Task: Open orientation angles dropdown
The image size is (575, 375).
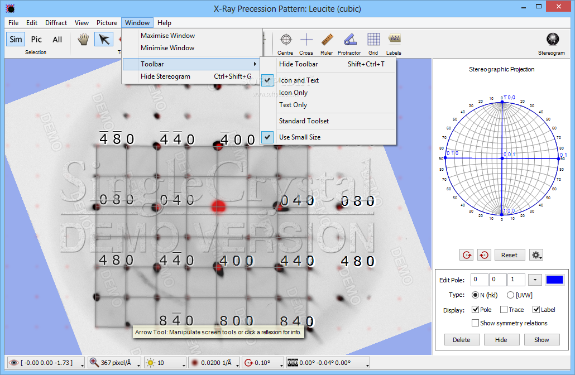Action: tap(367, 364)
